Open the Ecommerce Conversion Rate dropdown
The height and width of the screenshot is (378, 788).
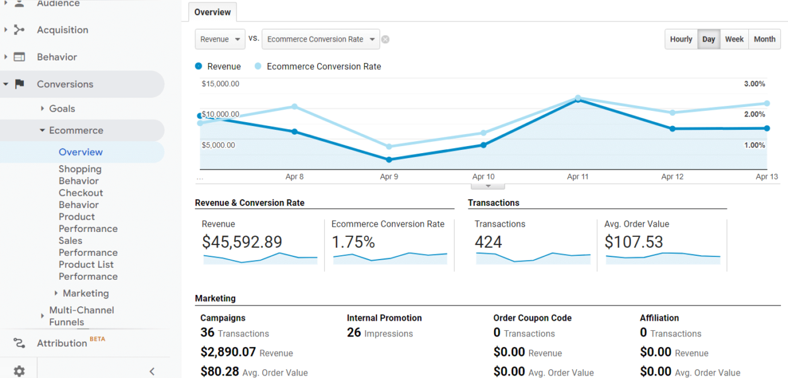click(320, 39)
